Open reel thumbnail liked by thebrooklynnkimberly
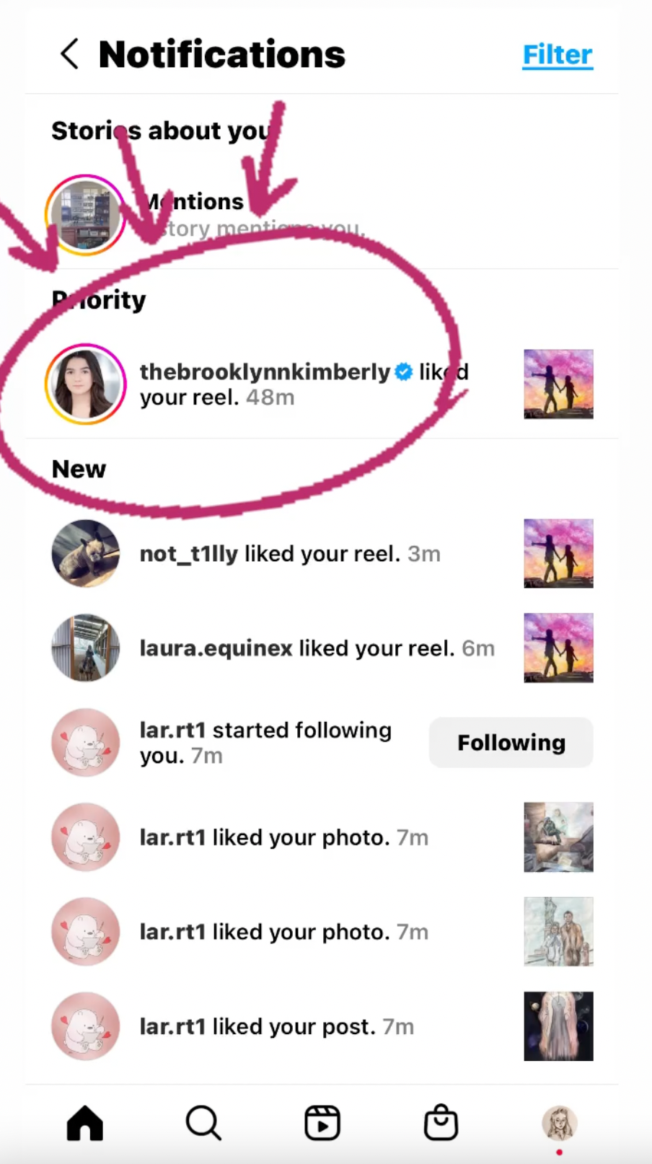Screen dimensions: 652x1164 tap(558, 384)
